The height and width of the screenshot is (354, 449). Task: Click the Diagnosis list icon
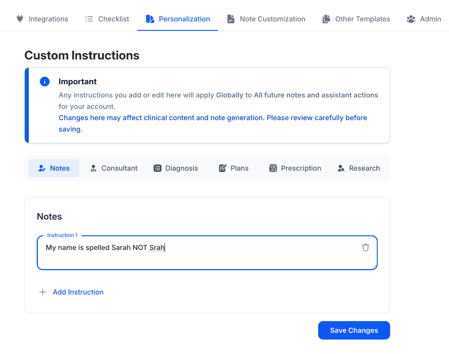(158, 168)
